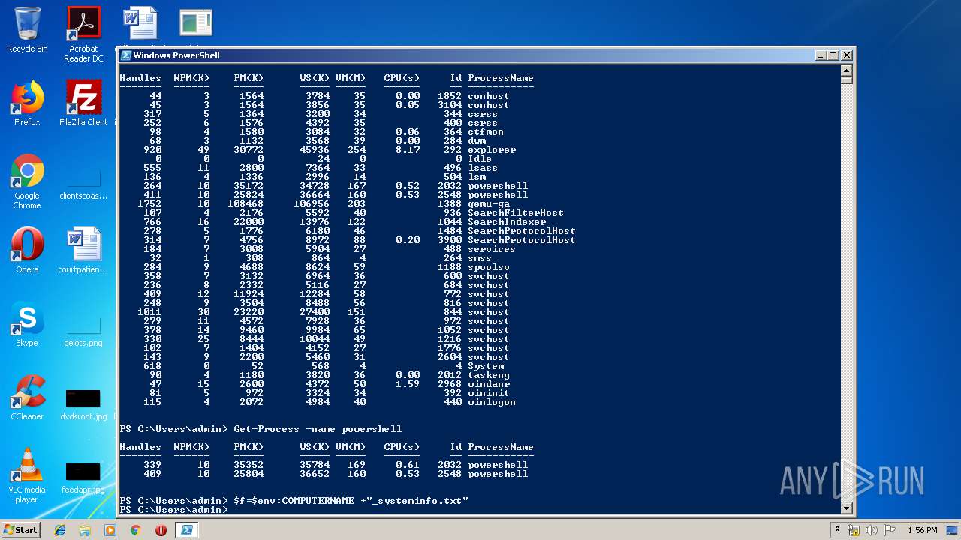Click the ProcessName header in first table
961x540 pixels.
501,78
